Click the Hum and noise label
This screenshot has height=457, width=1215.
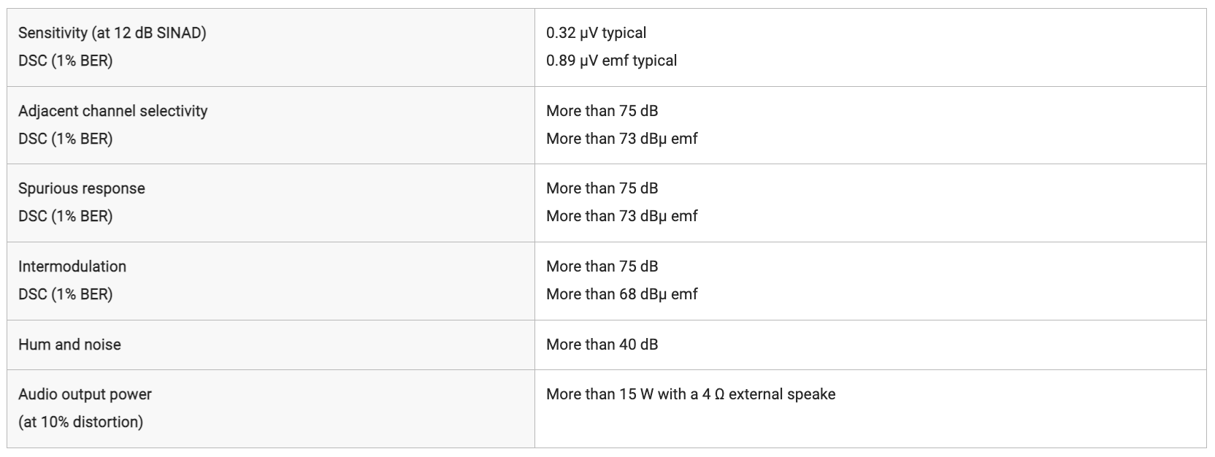[x=69, y=345]
